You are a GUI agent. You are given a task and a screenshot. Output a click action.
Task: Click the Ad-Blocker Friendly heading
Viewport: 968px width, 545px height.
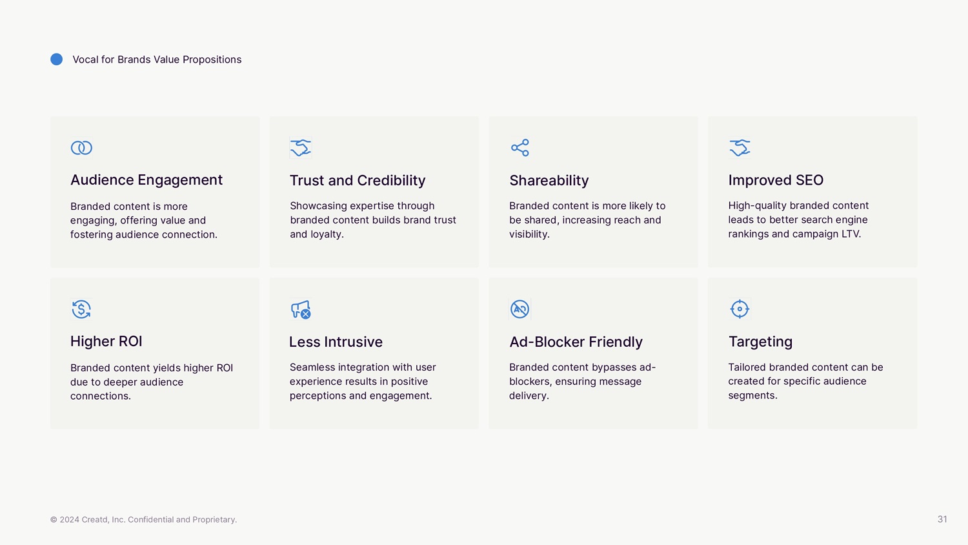(x=576, y=342)
